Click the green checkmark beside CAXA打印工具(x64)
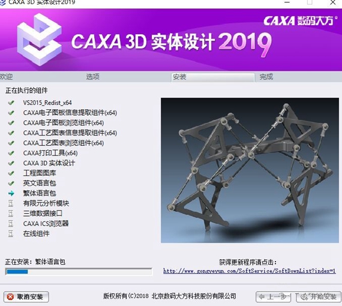342x306 pixels. point(11,153)
